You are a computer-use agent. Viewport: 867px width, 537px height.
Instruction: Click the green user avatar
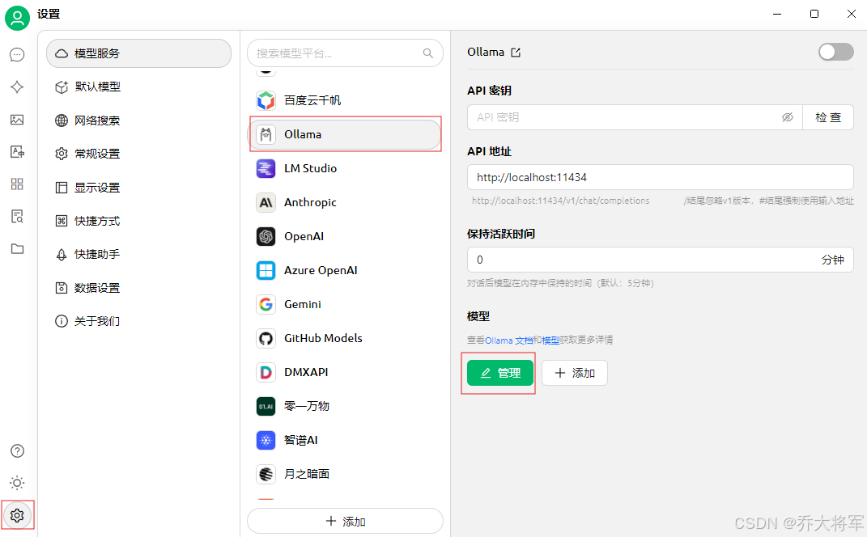(x=17, y=17)
